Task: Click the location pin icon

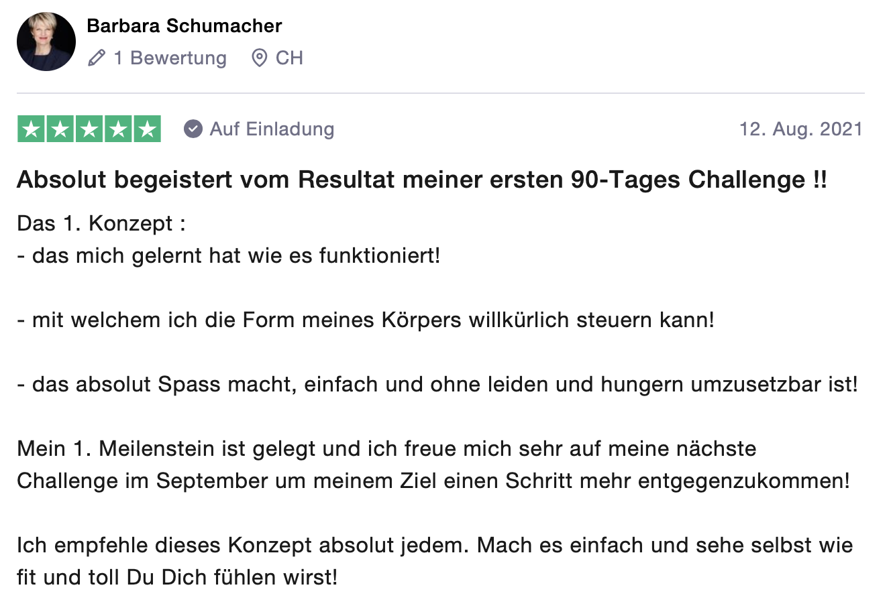Action: (259, 58)
